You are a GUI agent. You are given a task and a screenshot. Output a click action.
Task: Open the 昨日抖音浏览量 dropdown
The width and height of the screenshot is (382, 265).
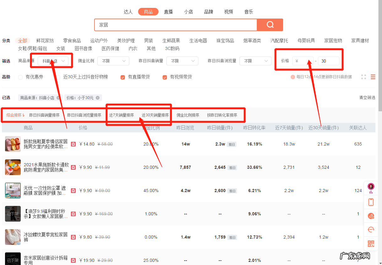(255, 61)
